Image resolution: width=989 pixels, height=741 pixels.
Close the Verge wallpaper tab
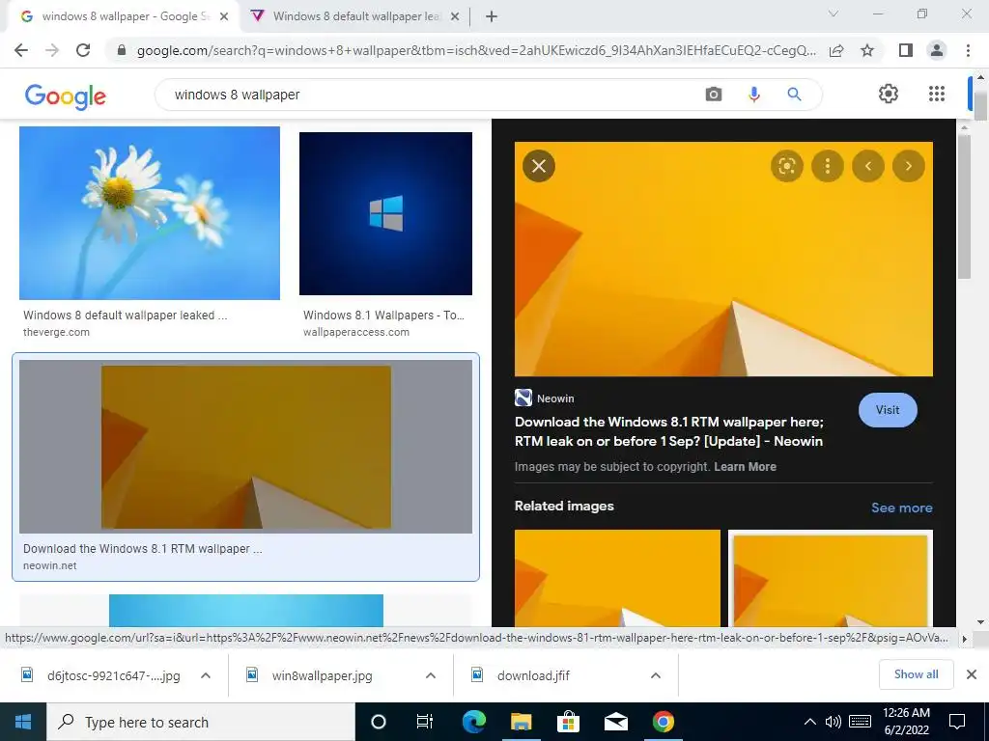tap(455, 16)
